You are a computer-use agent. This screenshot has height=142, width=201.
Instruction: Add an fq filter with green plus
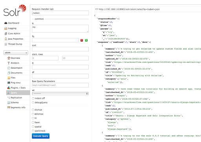coord(86,40)
